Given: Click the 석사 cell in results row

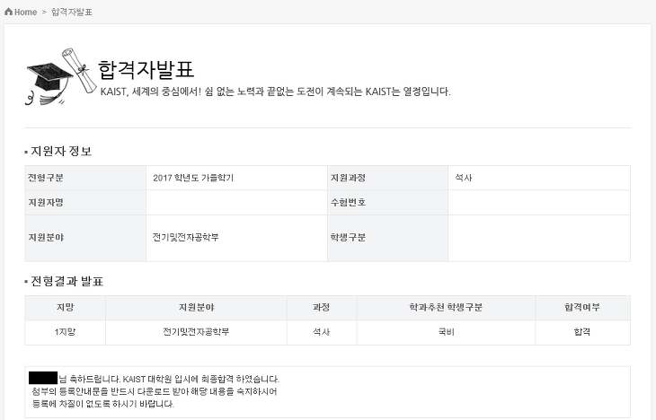Looking at the screenshot, I should (x=322, y=332).
